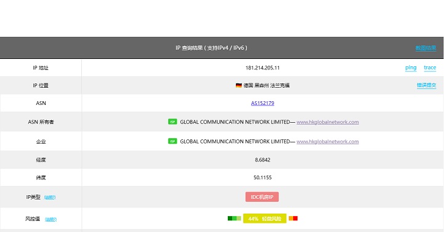Click the IP 位置 row label
444x232 pixels.
click(41, 85)
